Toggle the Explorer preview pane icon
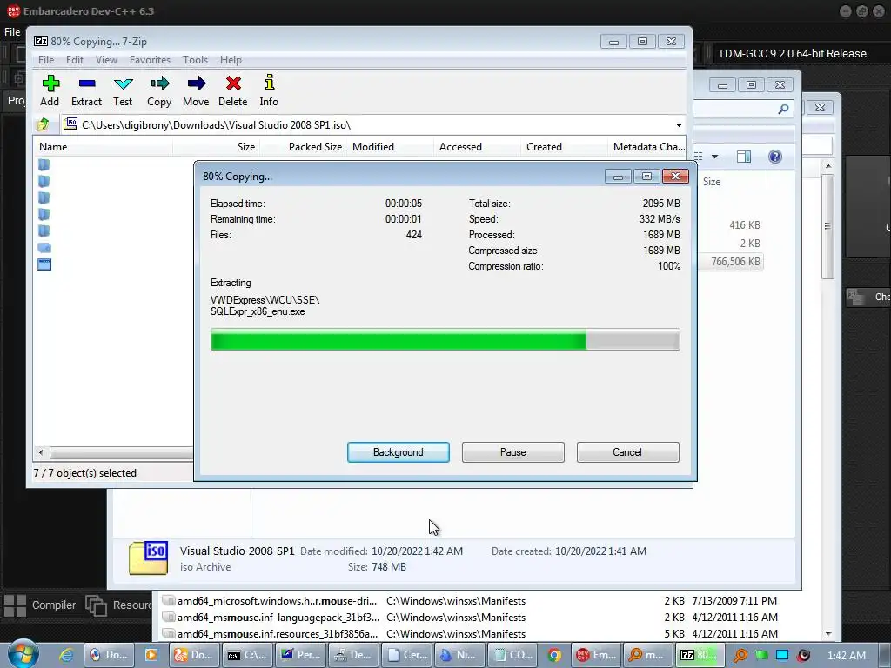The image size is (891, 668). tap(744, 157)
